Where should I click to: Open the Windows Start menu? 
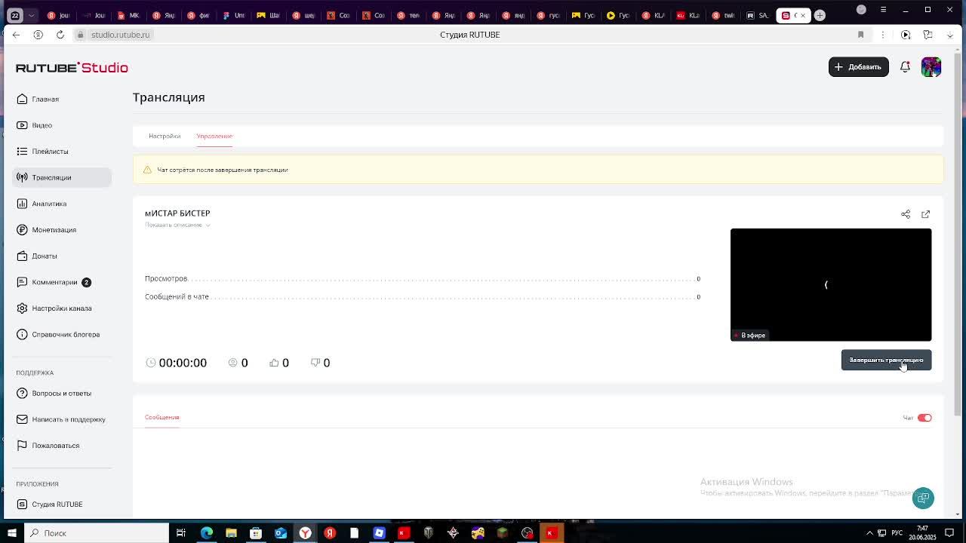pos(11,533)
